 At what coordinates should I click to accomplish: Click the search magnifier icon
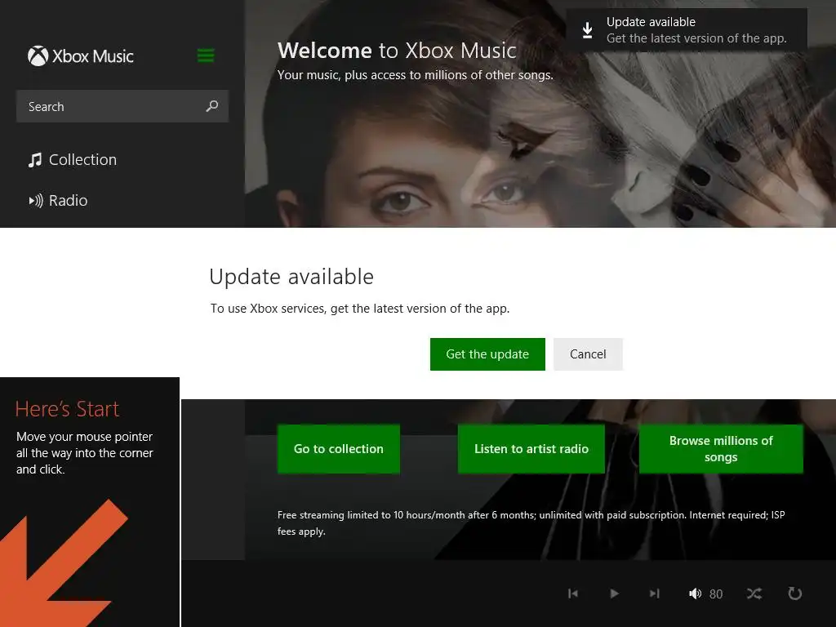click(x=212, y=106)
